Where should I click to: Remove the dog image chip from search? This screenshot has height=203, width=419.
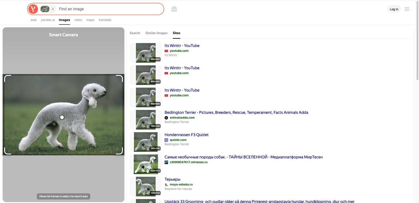pos(53,9)
